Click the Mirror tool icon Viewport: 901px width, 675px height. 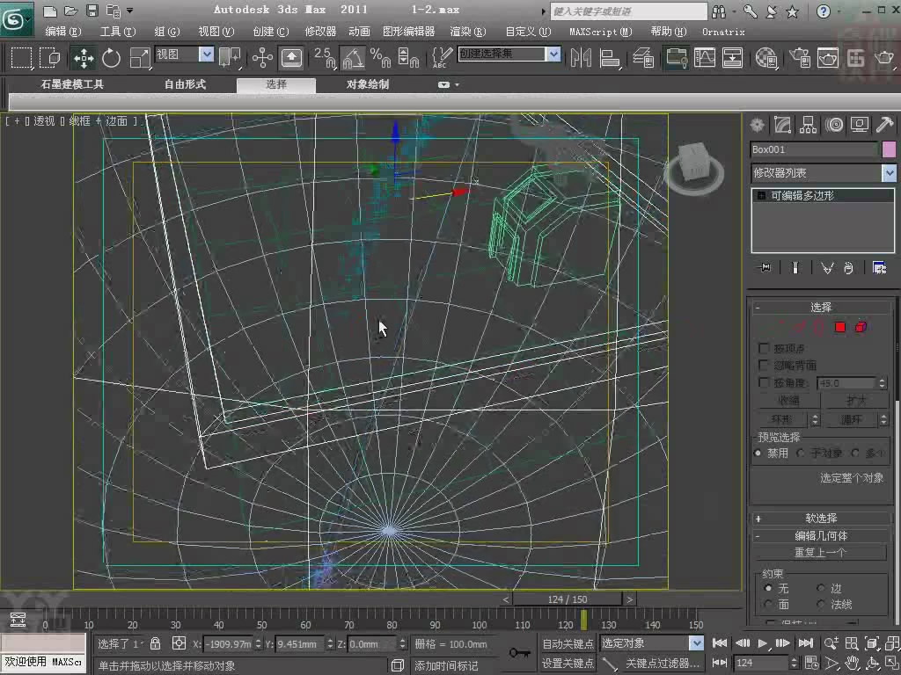tap(581, 58)
